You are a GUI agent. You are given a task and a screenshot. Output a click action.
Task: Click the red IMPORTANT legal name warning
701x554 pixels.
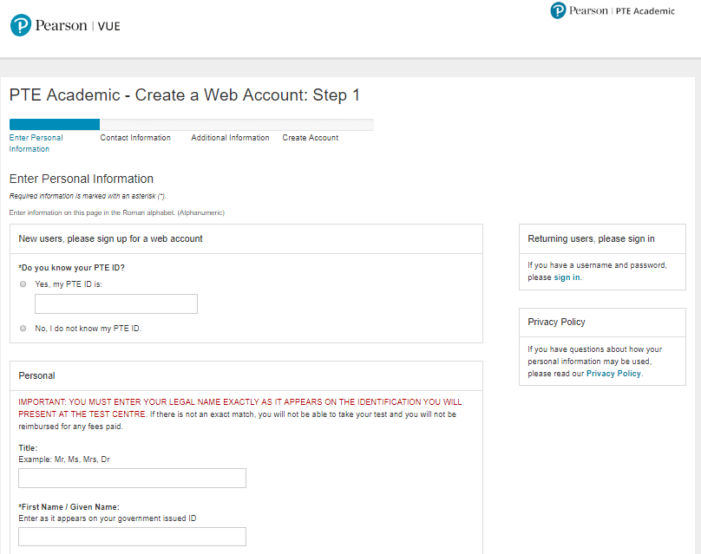point(240,407)
